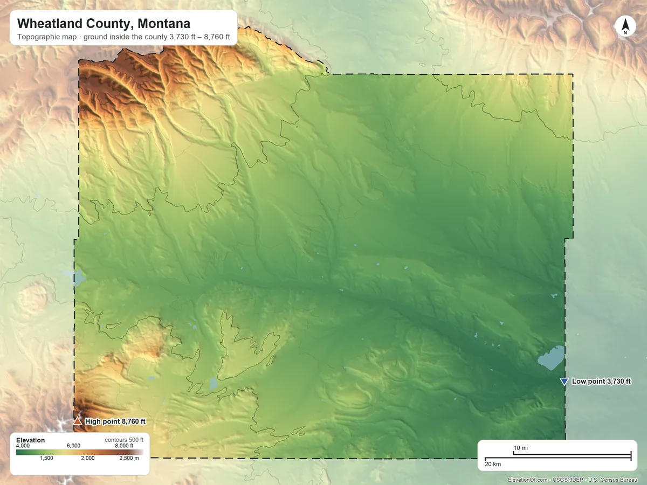The image size is (647, 485).
Task: Click the north arrow compass icon
Action: pyautogui.click(x=625, y=26)
